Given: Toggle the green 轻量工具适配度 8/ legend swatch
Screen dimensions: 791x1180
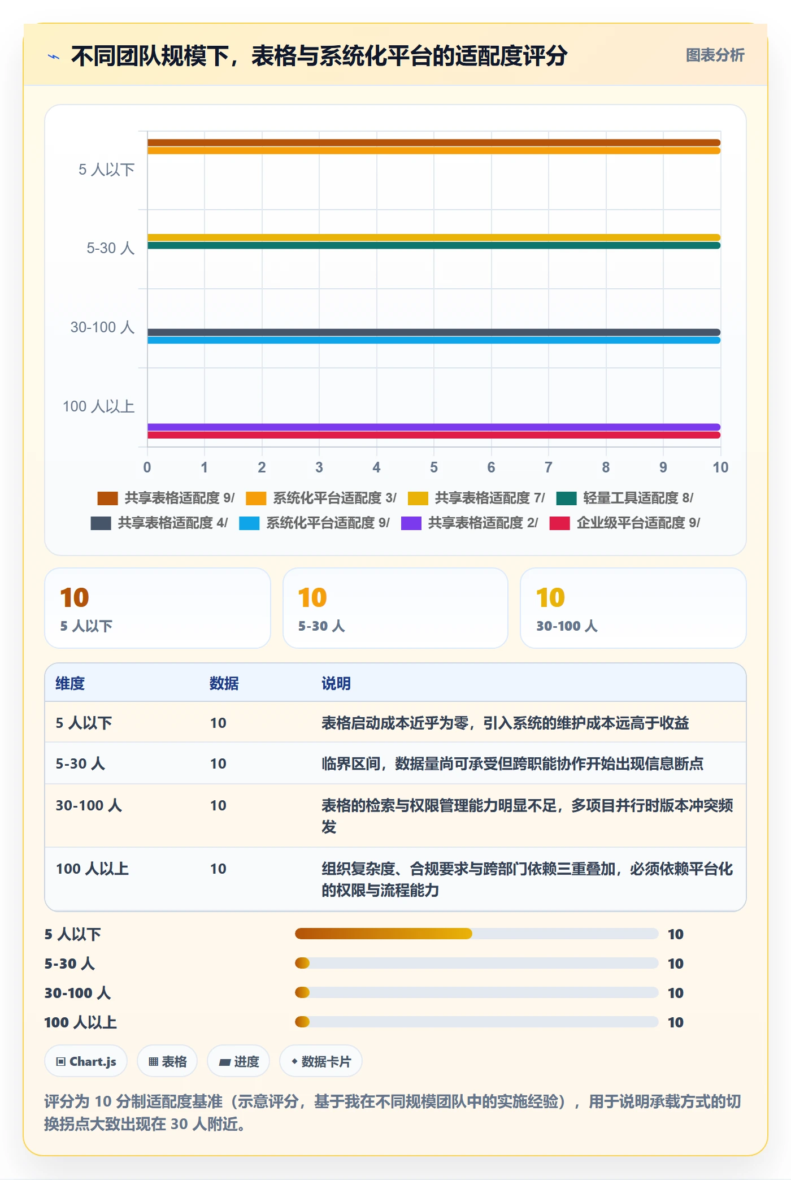Looking at the screenshot, I should [x=566, y=498].
